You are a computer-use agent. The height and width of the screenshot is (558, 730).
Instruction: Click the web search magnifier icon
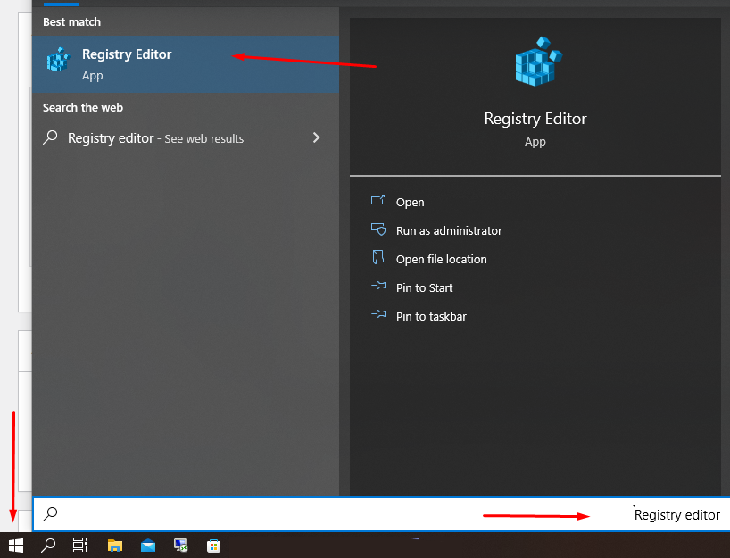[50, 137]
